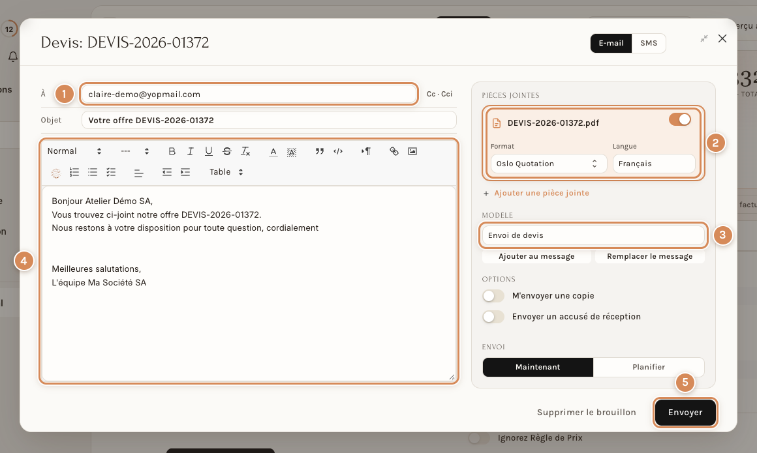Select Maintenant send option
Screen dimensions: 757x453
pos(537,367)
